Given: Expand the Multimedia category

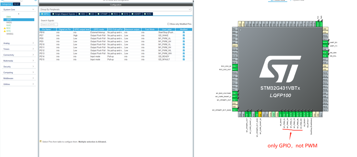Looking at the screenshot, I should [33, 61].
